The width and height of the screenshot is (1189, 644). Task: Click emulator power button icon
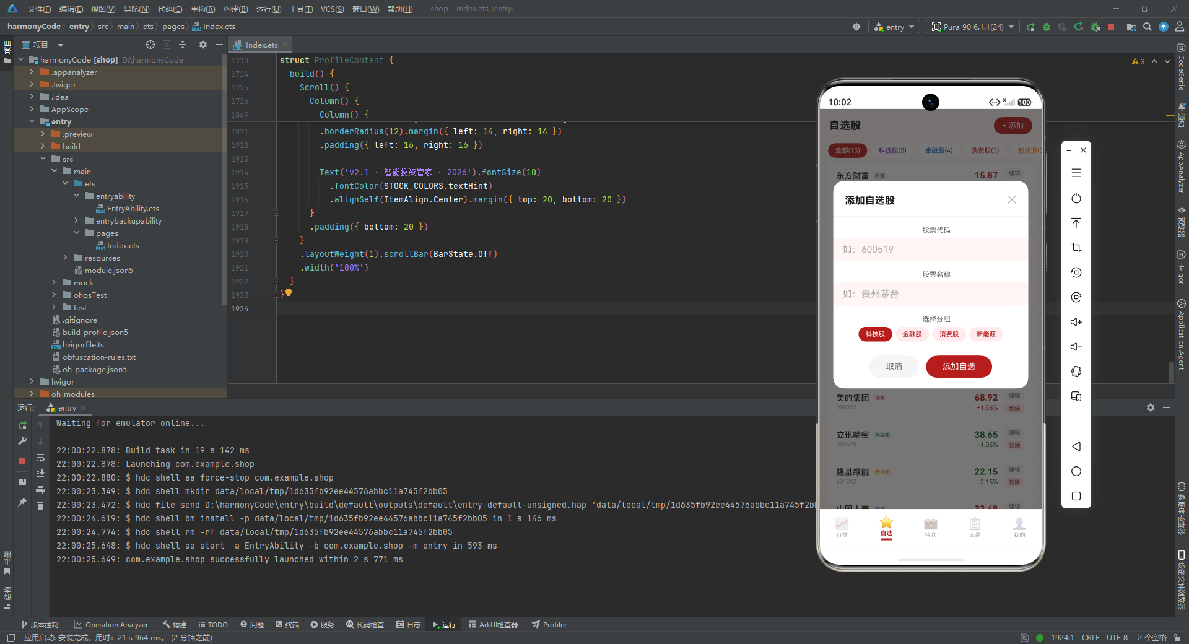[1076, 198]
